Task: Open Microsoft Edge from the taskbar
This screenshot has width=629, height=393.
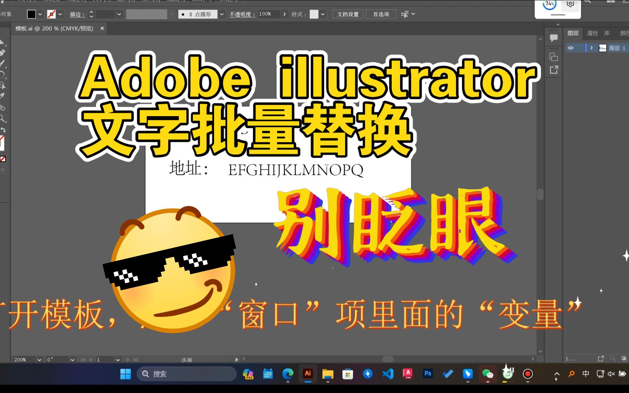Action: [288, 374]
